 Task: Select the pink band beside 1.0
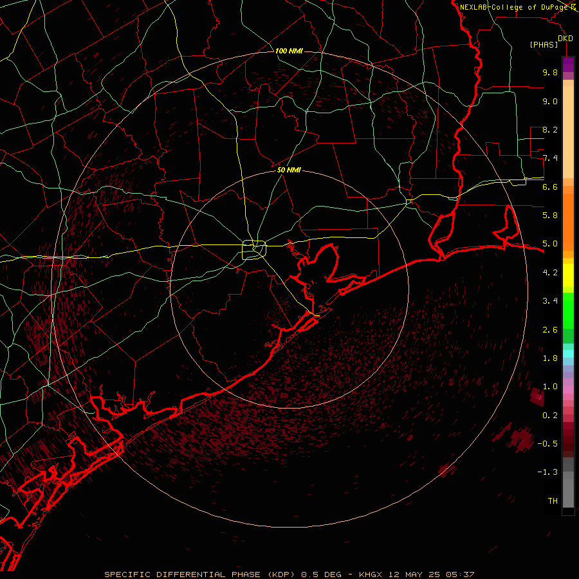[x=568, y=390]
